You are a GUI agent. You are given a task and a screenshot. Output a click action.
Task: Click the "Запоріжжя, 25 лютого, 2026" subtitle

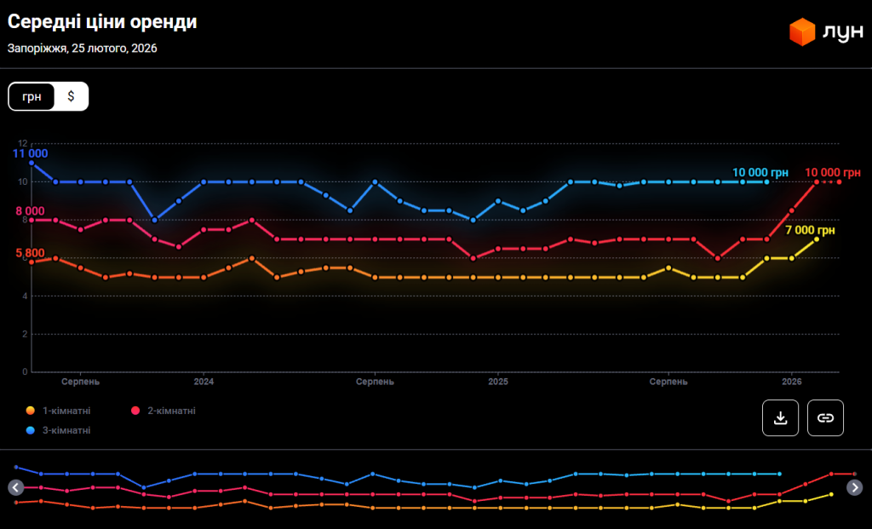83,49
